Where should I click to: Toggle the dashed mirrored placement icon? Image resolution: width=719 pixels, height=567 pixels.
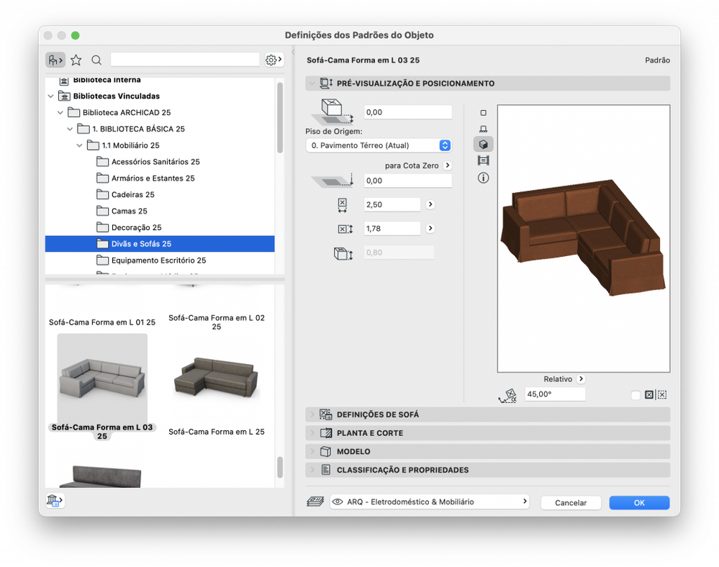point(662,395)
